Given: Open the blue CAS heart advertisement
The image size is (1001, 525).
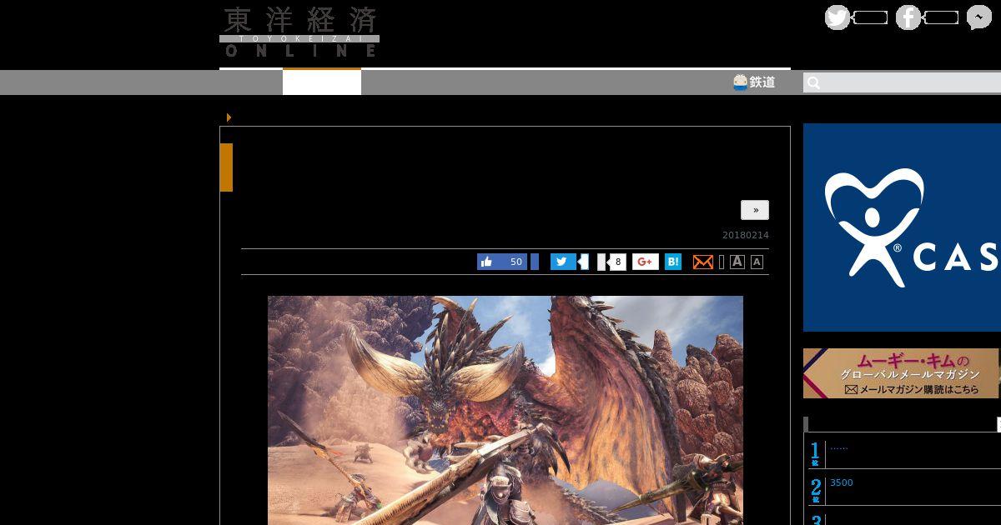Looking at the screenshot, I should point(902,227).
